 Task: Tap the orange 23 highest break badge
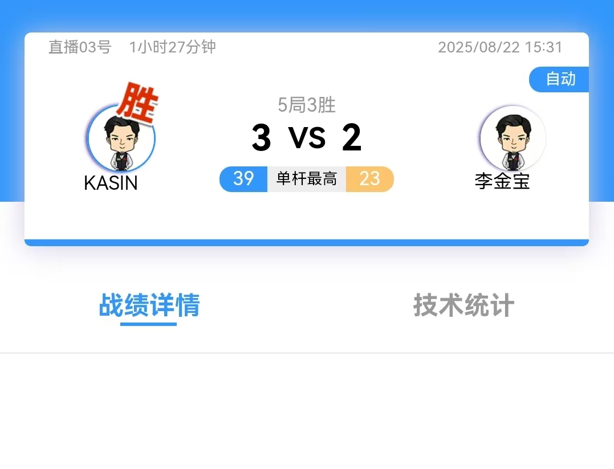[x=369, y=179]
